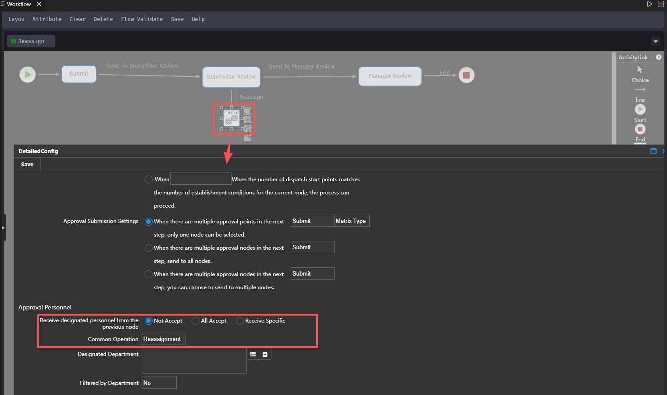
Task: Click the red end node on canvas
Action: [466, 75]
